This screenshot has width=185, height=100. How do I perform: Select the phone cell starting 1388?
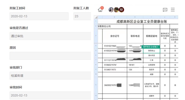(x=135, y=85)
